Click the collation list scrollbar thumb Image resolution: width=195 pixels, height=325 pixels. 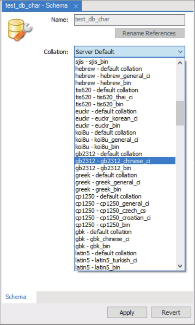coord(180,113)
